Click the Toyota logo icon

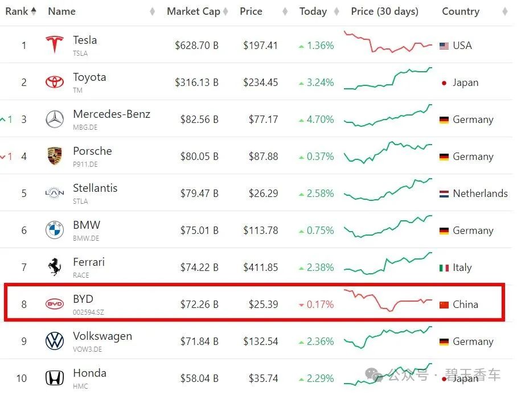pyautogui.click(x=55, y=82)
